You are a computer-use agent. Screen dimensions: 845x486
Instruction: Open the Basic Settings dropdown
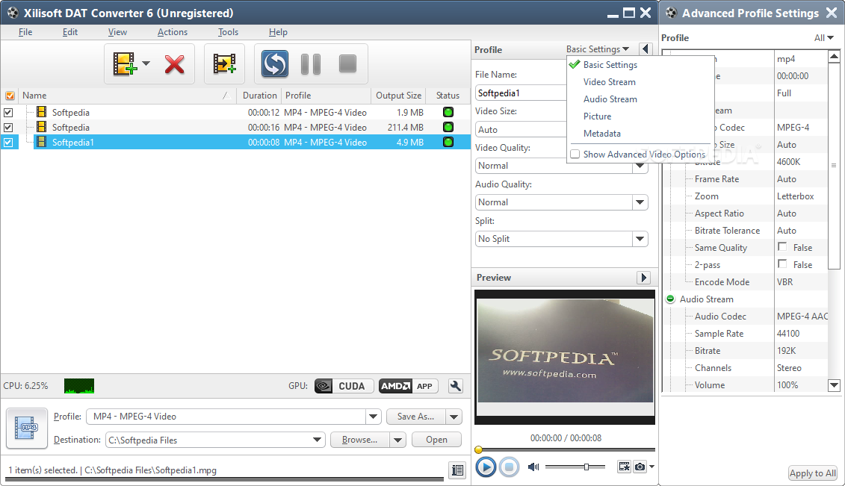coord(598,49)
